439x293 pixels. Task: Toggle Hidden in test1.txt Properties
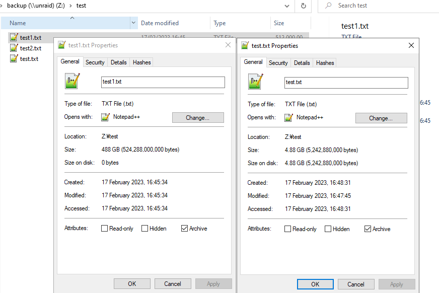[x=144, y=229]
